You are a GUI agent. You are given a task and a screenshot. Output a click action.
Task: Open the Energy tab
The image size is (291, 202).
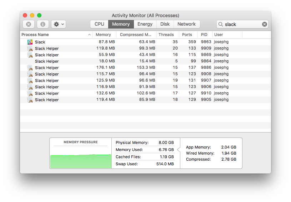[145, 24]
